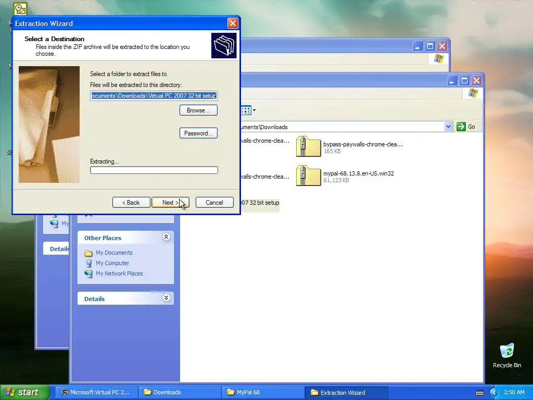The width and height of the screenshot is (533, 400).
Task: Expand the address bar dropdown arrow
Action: [448, 127]
